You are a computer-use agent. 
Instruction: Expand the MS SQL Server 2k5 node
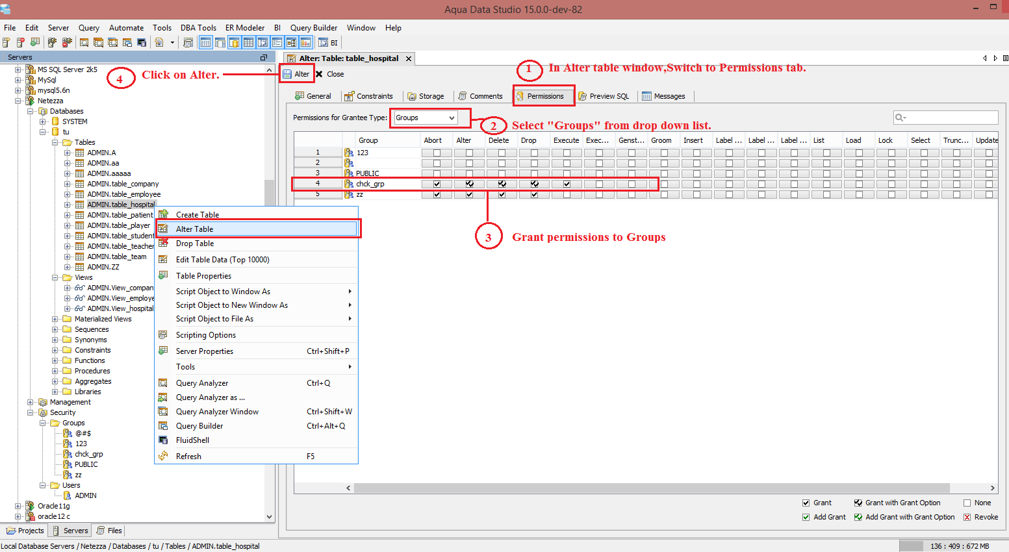click(x=18, y=69)
